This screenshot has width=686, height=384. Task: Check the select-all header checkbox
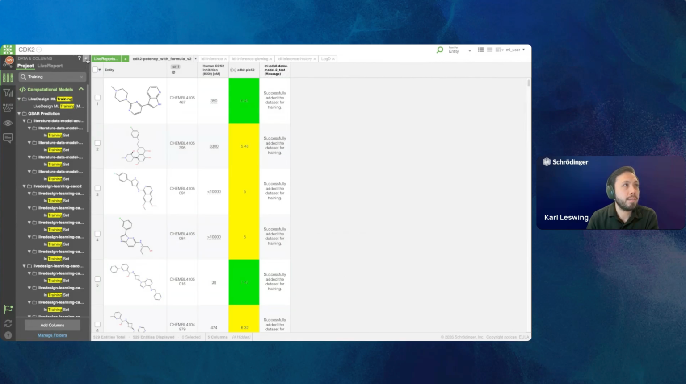(x=95, y=70)
